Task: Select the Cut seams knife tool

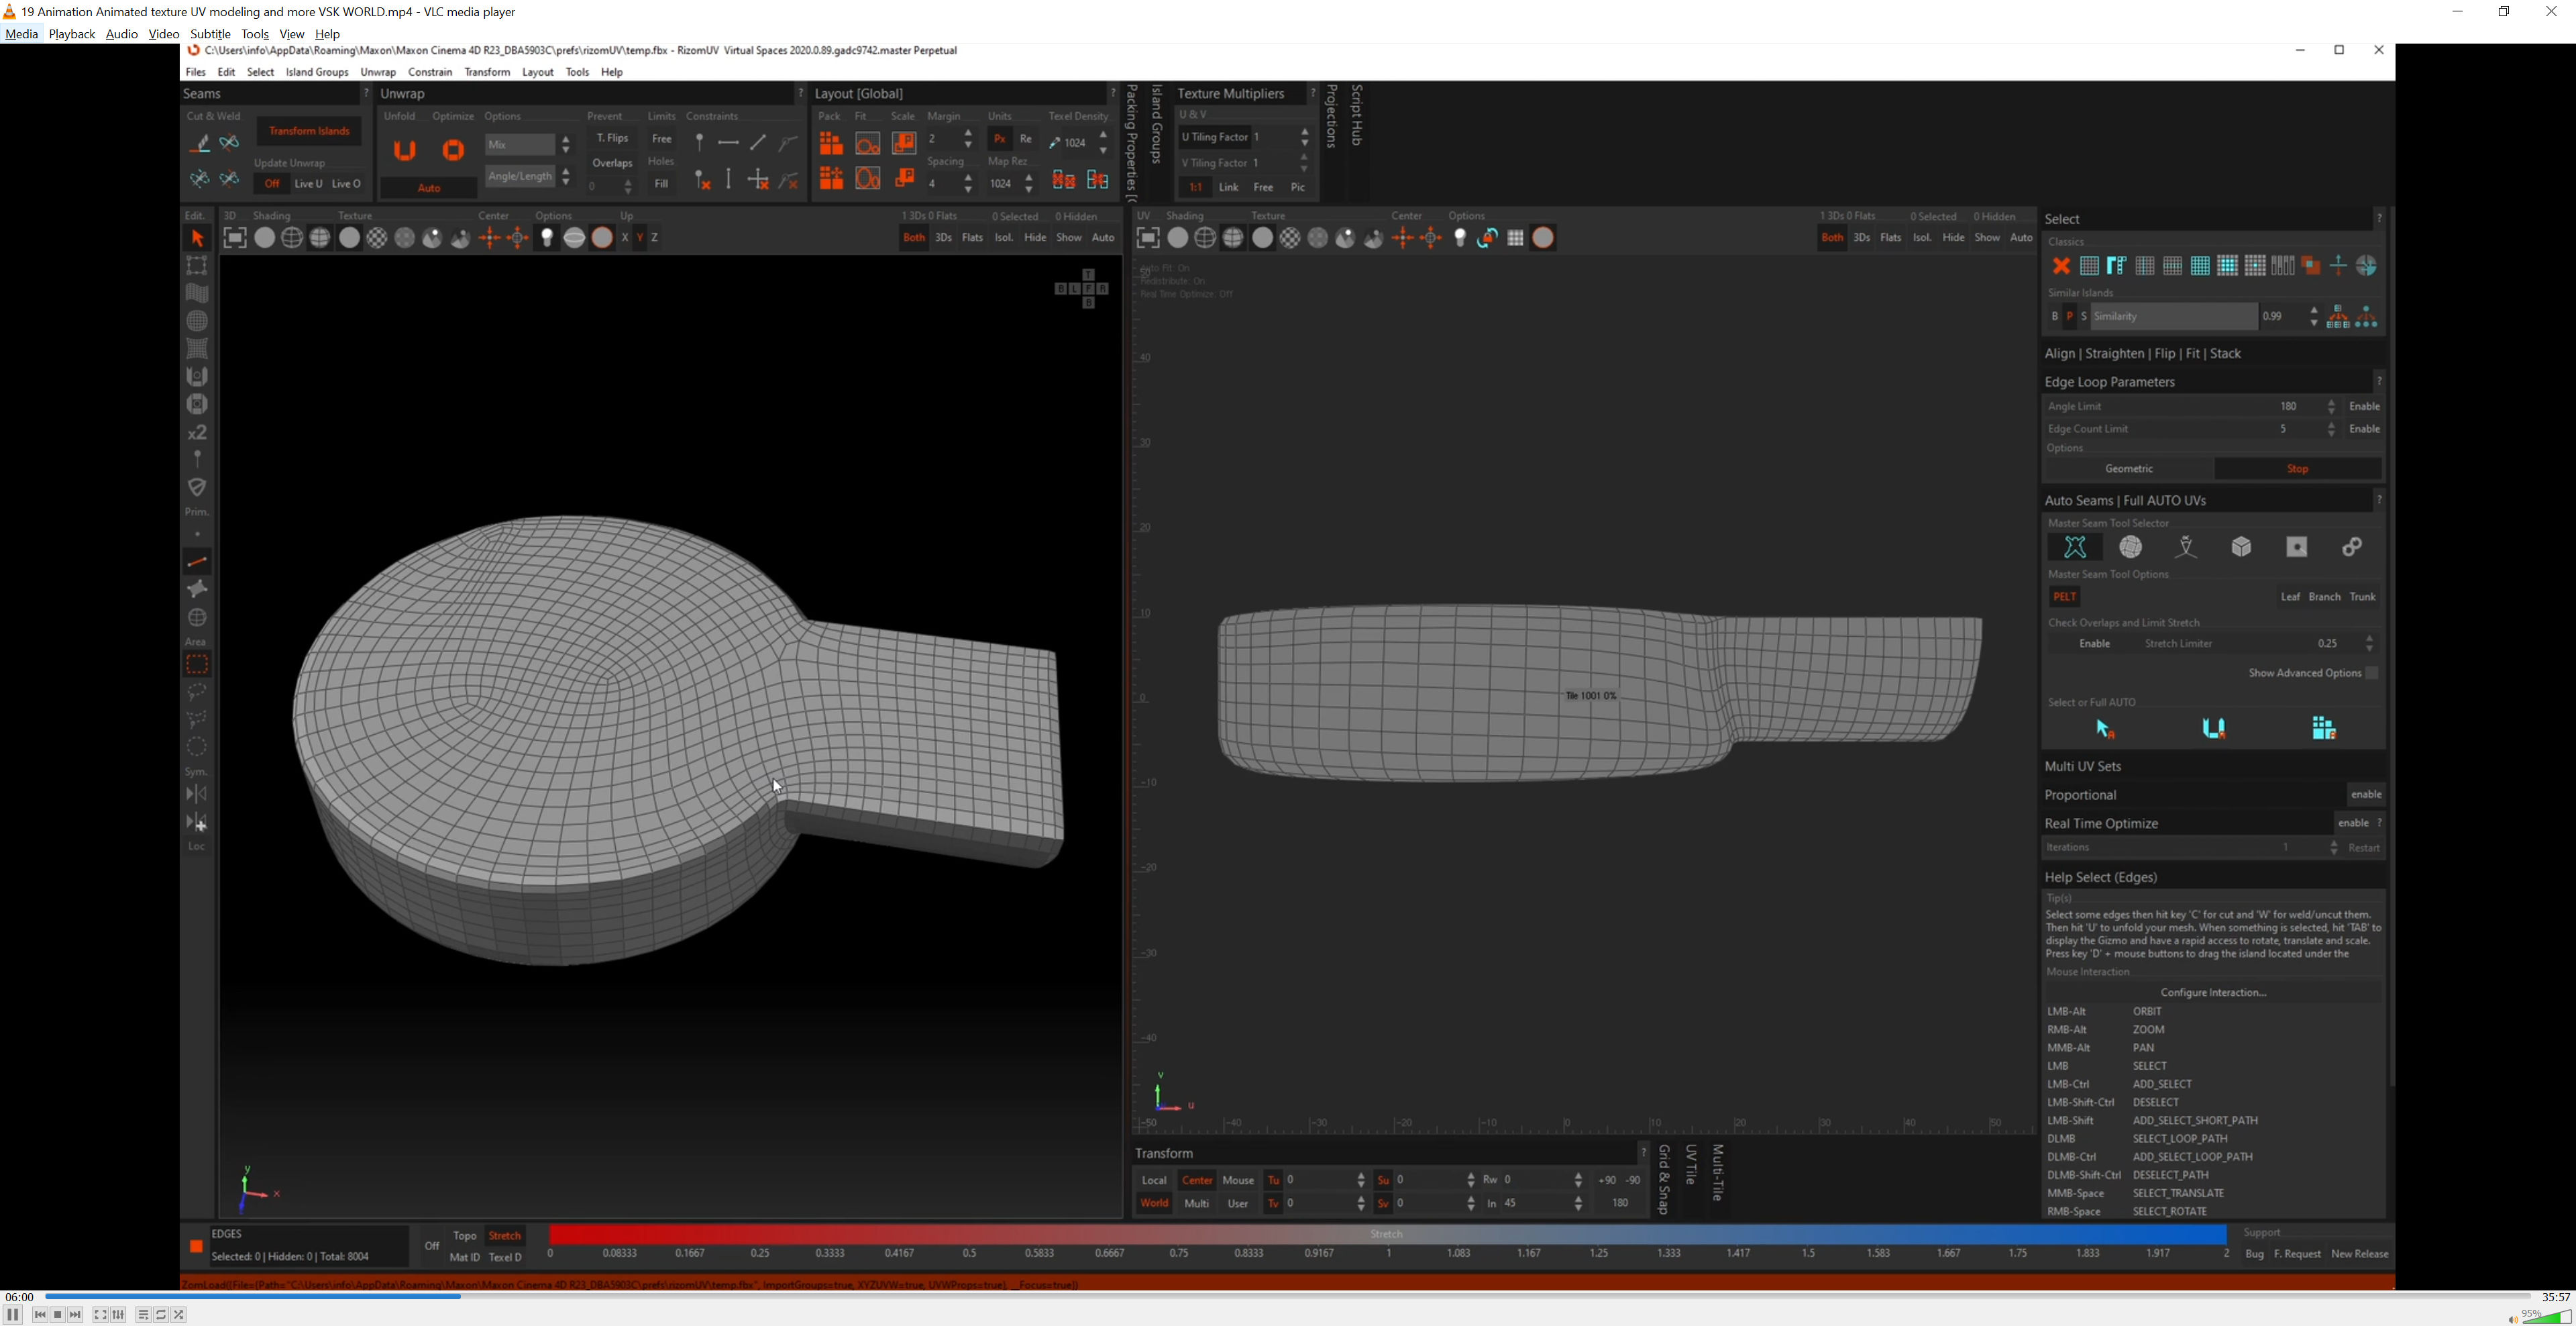Action: point(199,143)
